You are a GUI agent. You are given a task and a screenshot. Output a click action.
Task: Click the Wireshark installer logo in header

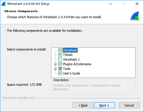(135, 16)
